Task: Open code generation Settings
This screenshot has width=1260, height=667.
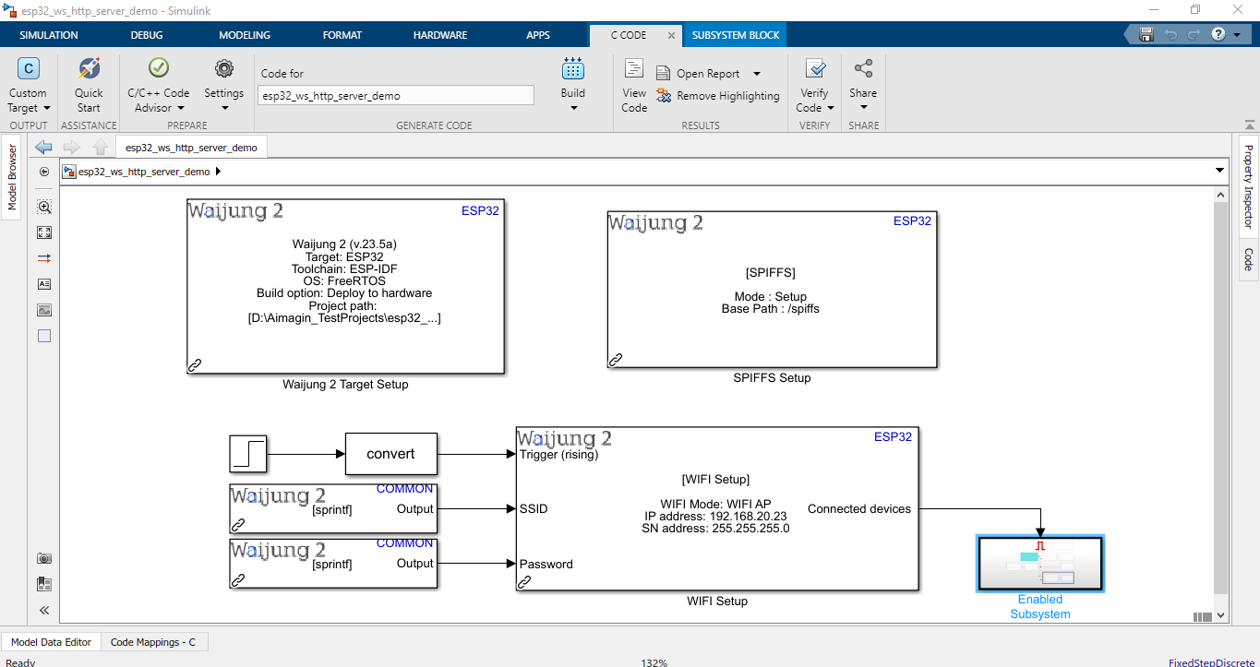Action: tap(223, 85)
